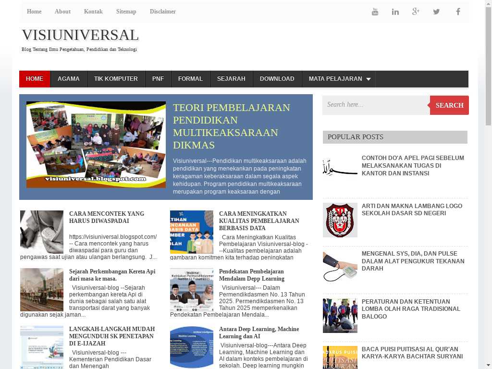The image size is (492, 369).
Task: Click the blood pressure monitor thumbnail
Action: [x=340, y=267]
